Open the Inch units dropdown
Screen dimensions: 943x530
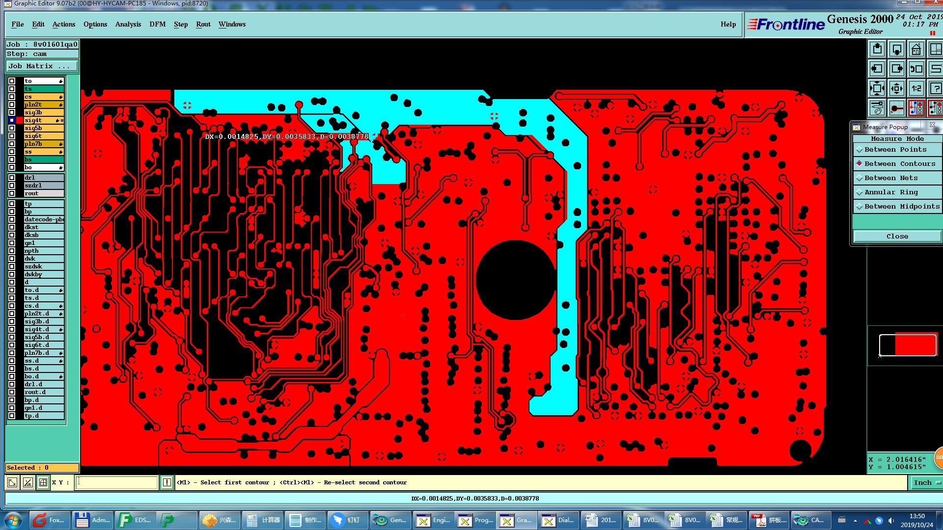926,483
